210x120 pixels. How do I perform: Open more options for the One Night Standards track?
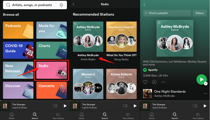205,94
